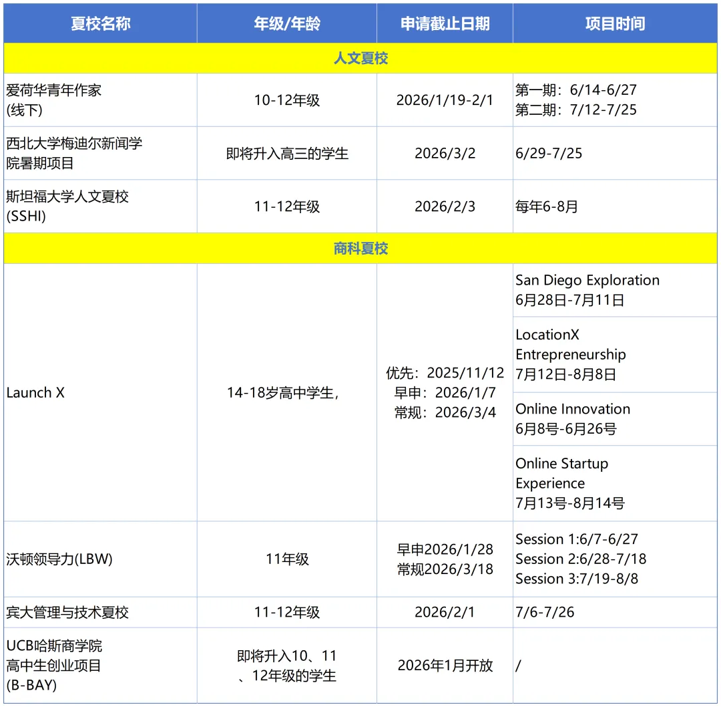Click the yellow 人文夏校 section row
The image size is (721, 707).
coord(360,58)
